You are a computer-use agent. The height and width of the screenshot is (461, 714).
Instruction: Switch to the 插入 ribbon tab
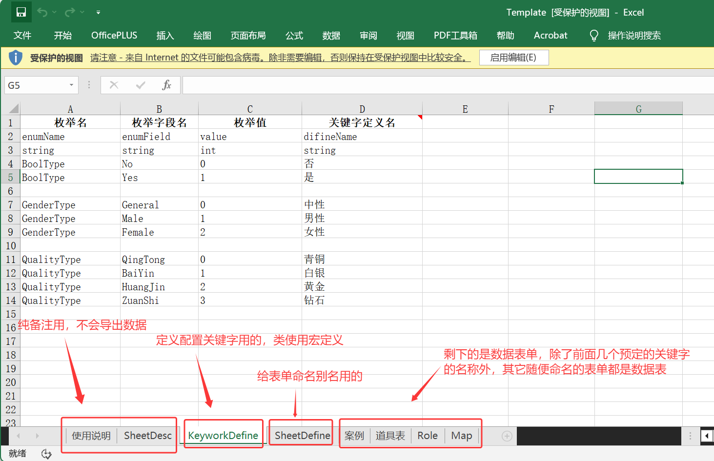click(165, 36)
